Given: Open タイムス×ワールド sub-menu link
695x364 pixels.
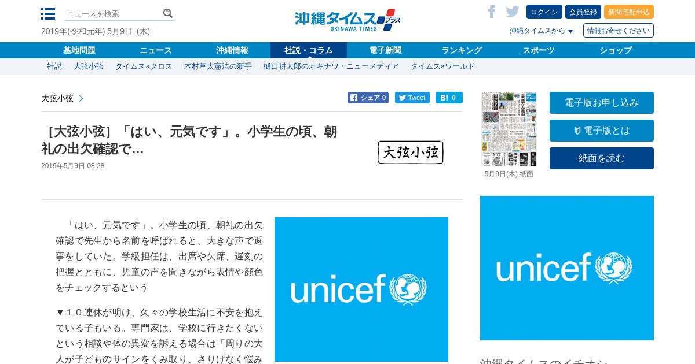Looking at the screenshot, I should (442, 66).
